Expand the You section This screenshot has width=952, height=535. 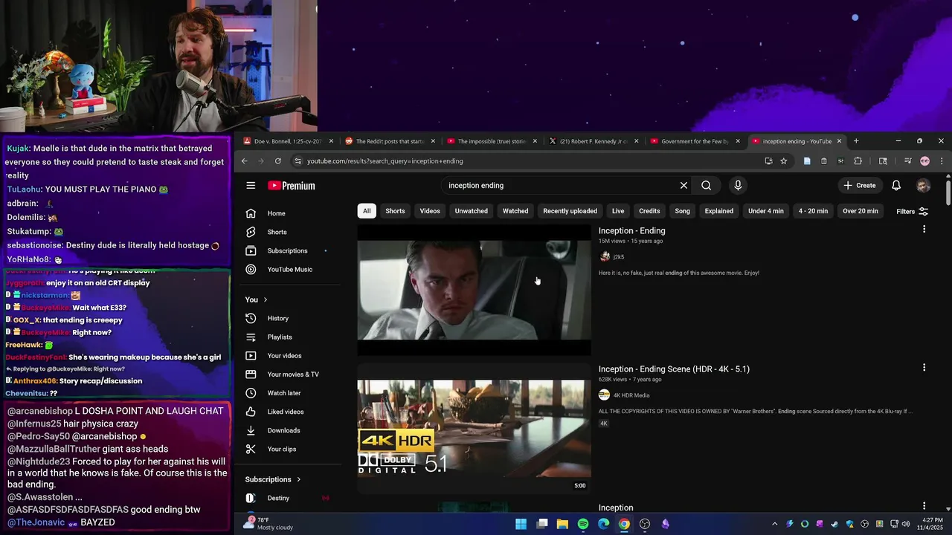(x=257, y=299)
